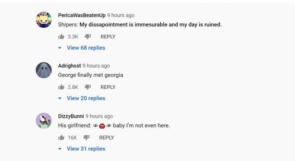Go to DizzyBunni's channel name
Screen dimensions: 295x161
[71, 116]
